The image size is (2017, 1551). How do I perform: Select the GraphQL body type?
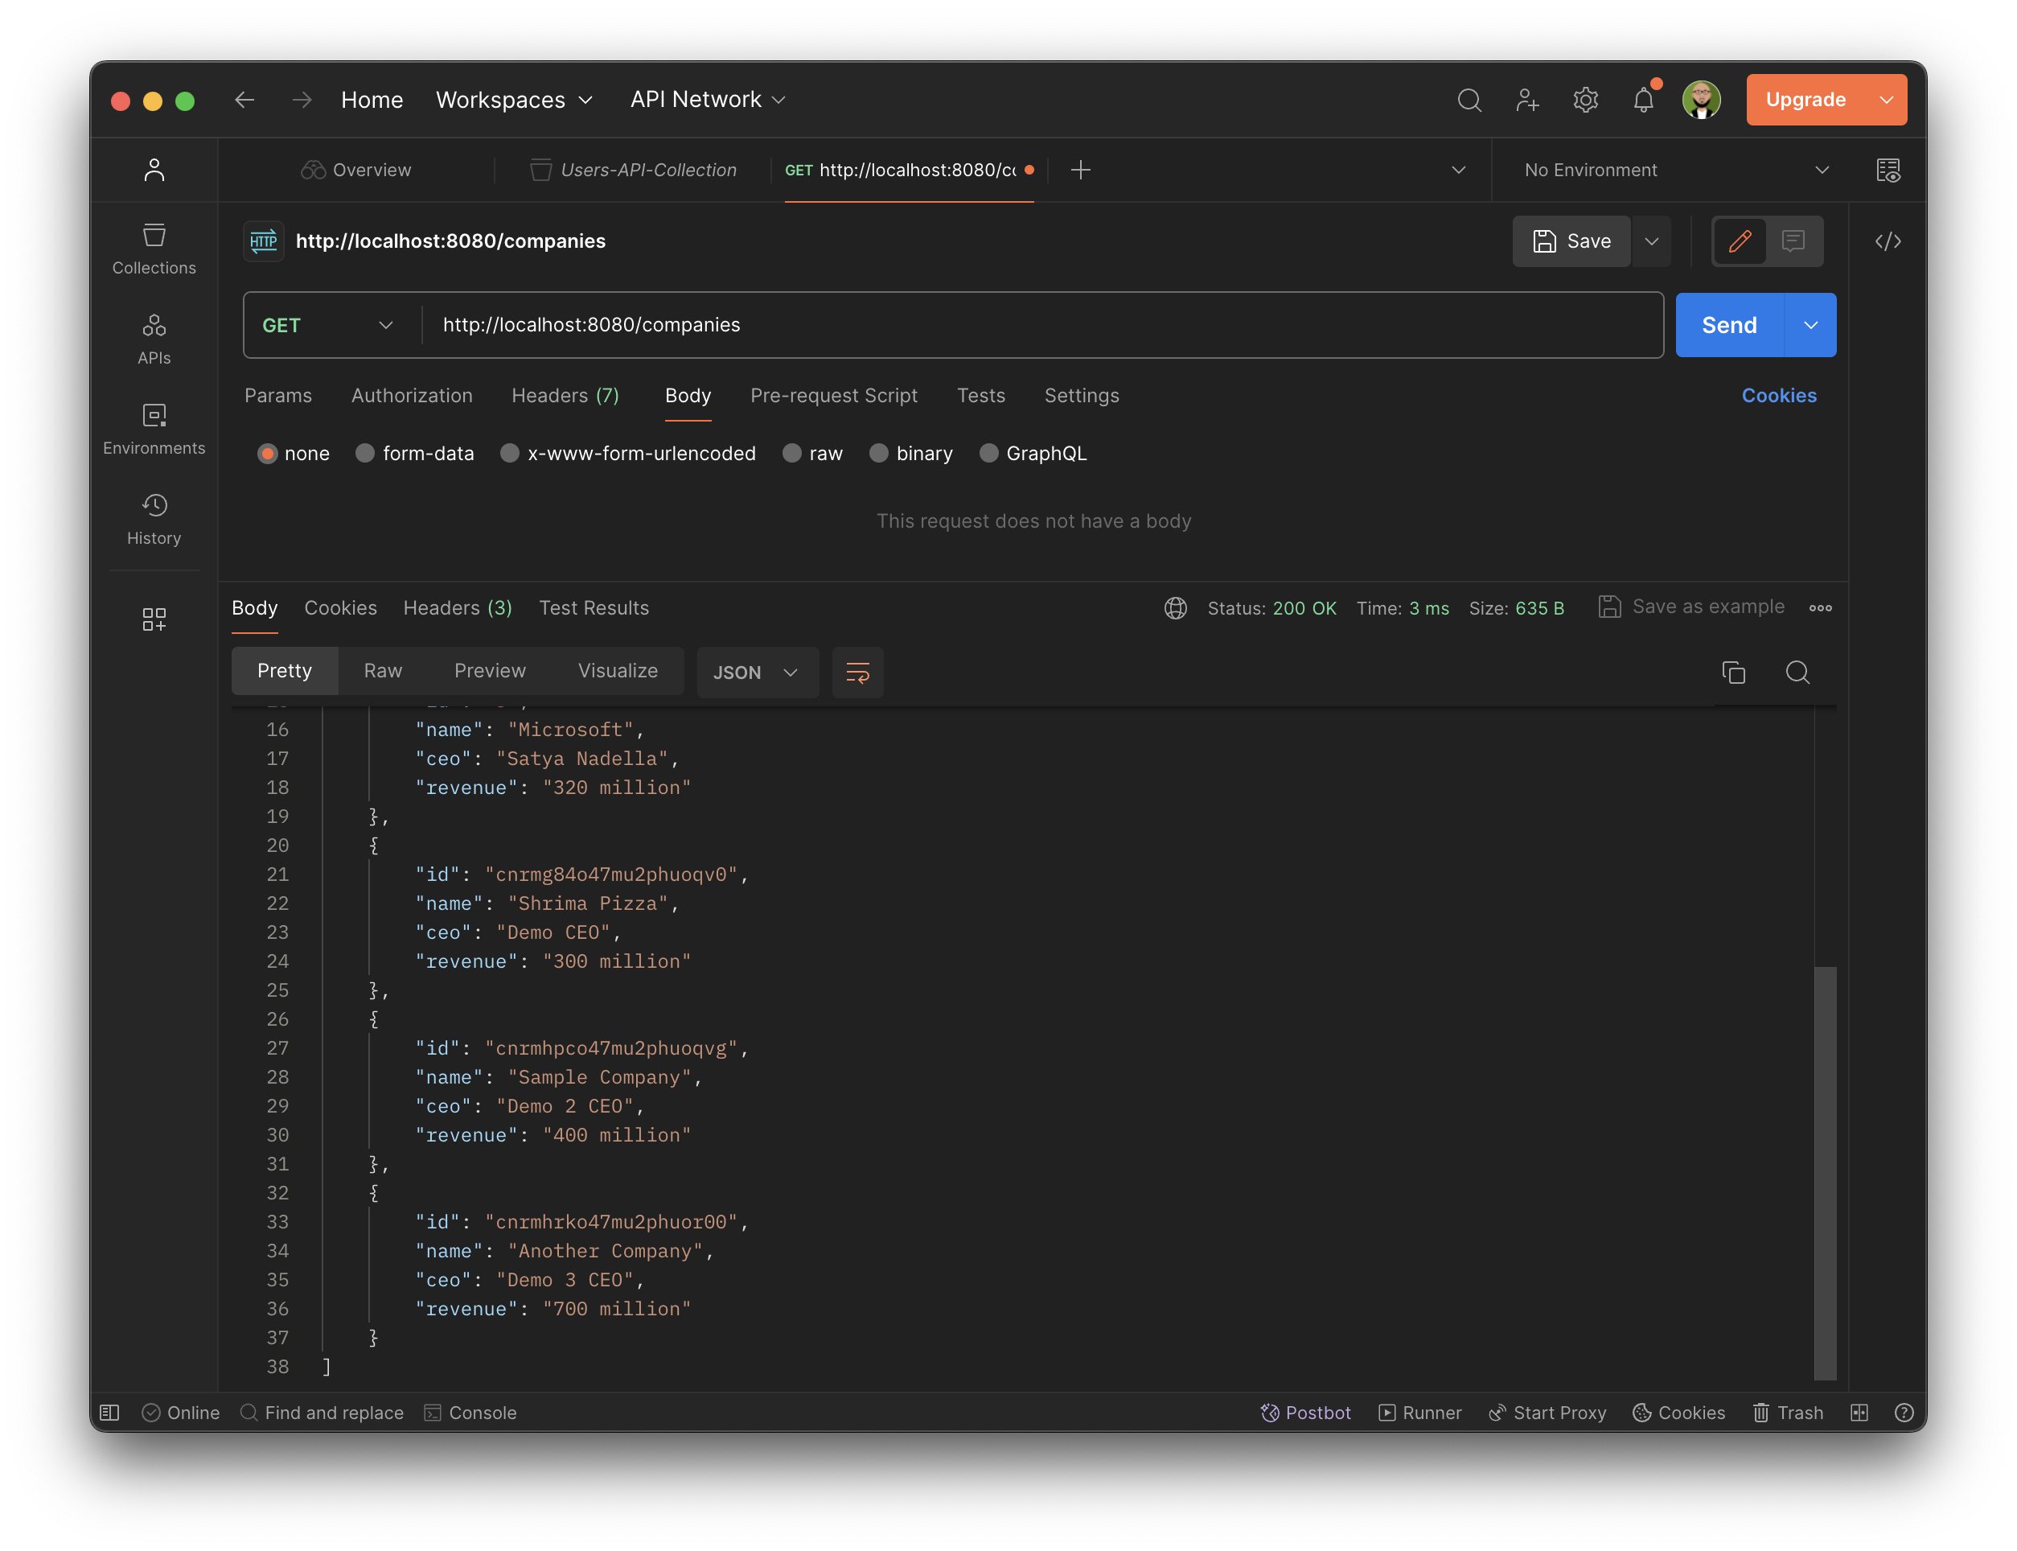coord(1033,453)
